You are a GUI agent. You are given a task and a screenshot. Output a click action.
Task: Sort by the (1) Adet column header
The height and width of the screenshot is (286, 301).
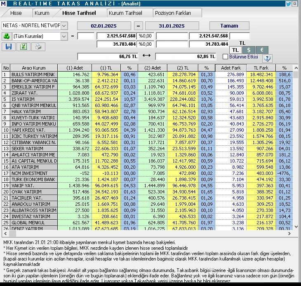[x=75, y=68]
